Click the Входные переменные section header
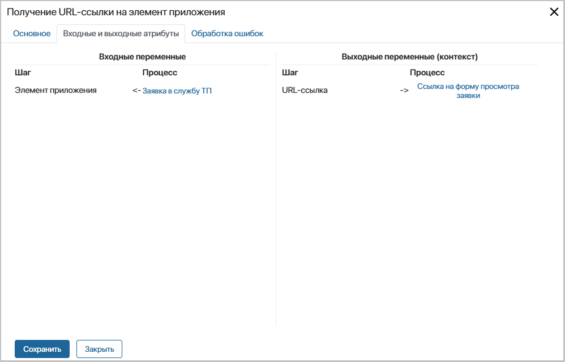This screenshot has height=362, width=565. 142,57
